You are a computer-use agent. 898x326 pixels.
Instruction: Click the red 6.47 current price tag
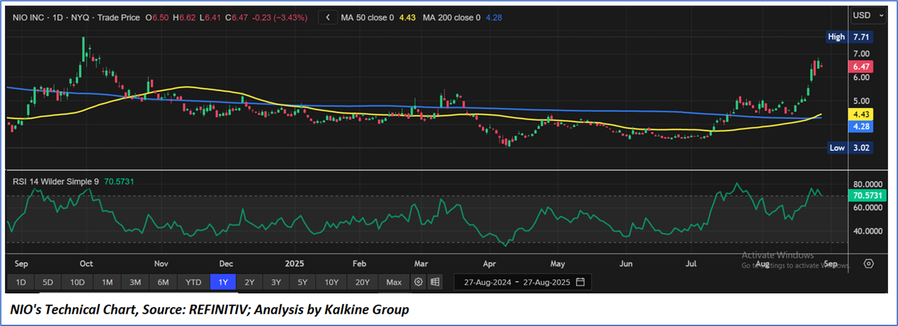[x=860, y=66]
